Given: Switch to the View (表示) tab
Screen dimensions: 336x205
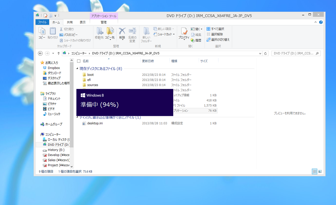Looking at the screenshot, I should click(83, 22).
